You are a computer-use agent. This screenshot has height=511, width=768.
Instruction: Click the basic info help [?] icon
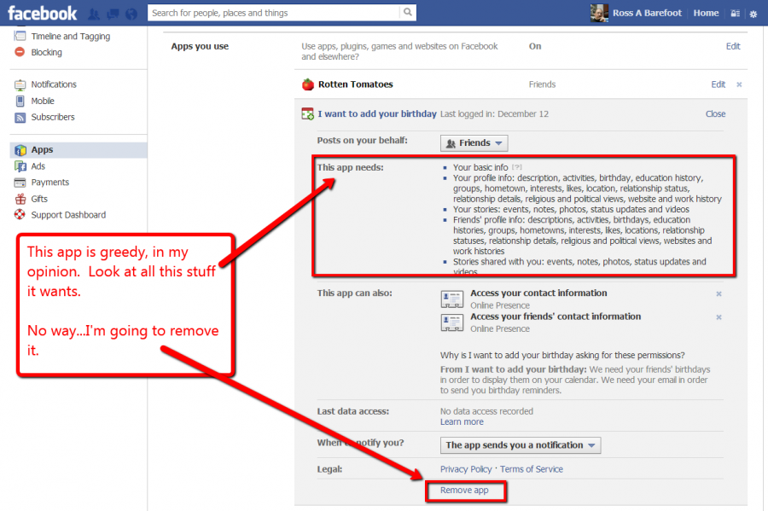[x=517, y=167]
